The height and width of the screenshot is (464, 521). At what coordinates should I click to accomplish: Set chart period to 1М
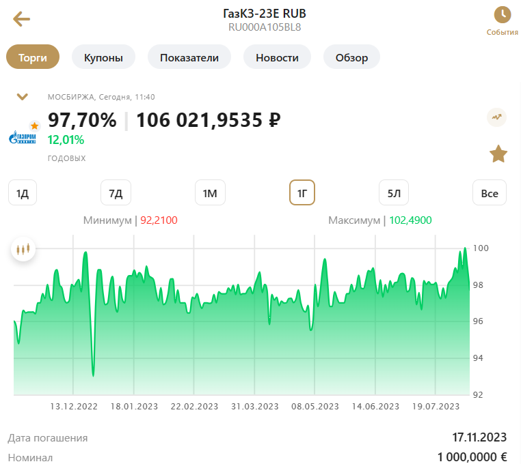coord(210,192)
